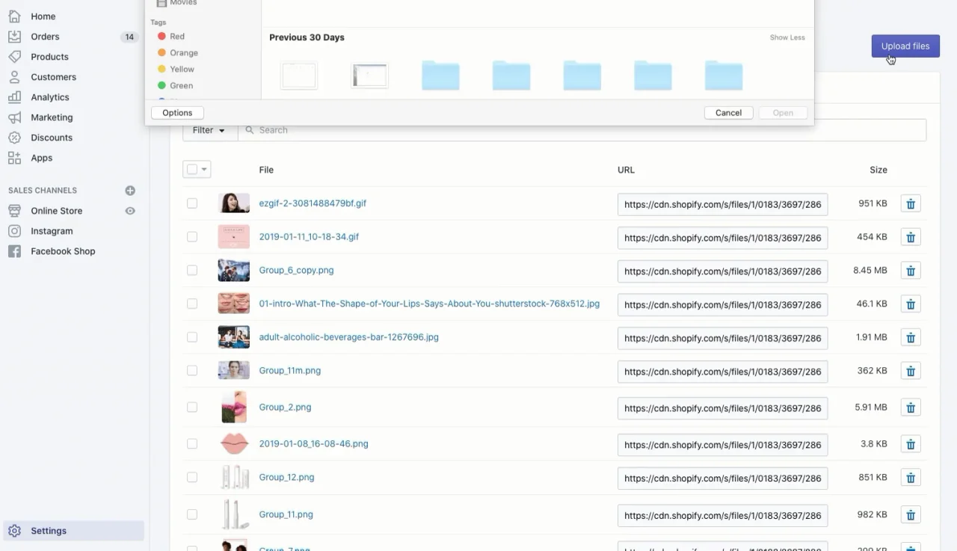Click the Upload files button
The height and width of the screenshot is (551, 957).
pyautogui.click(x=905, y=46)
